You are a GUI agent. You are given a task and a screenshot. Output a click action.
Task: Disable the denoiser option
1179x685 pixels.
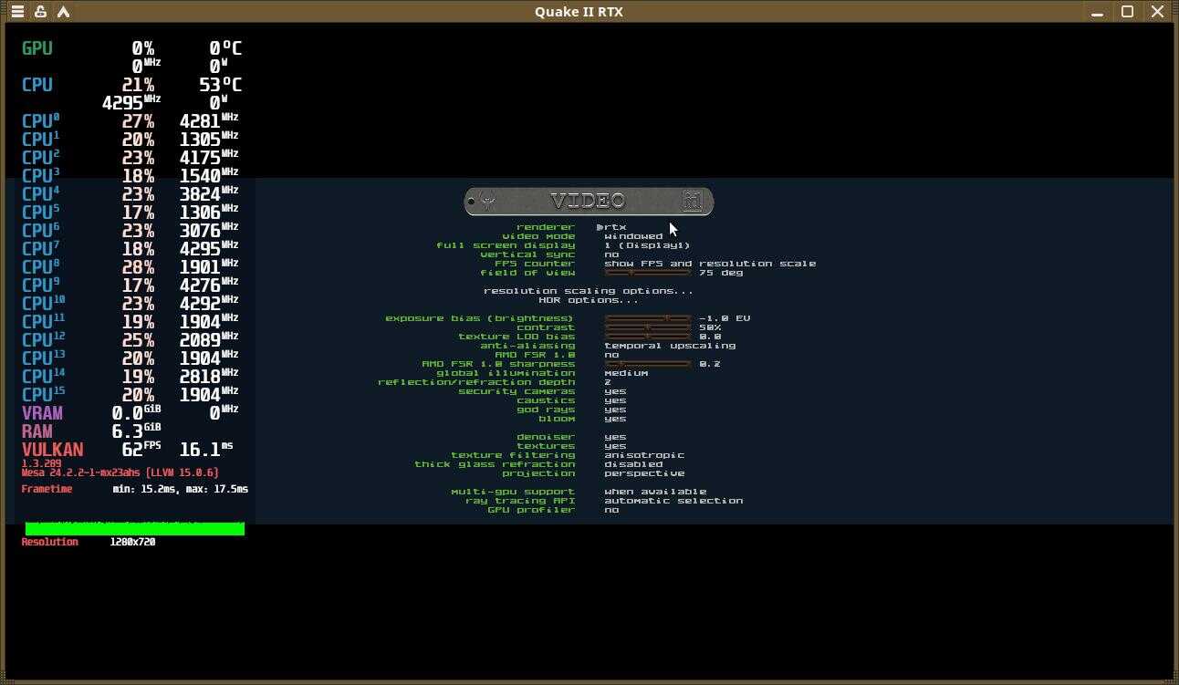pyautogui.click(x=615, y=437)
